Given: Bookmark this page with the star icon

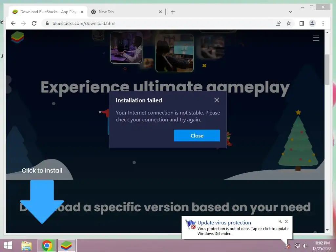Looking at the screenshot, I should [289, 23].
